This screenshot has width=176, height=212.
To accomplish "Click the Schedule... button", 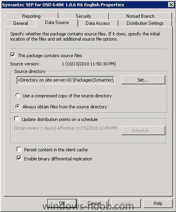I will coord(143,130).
